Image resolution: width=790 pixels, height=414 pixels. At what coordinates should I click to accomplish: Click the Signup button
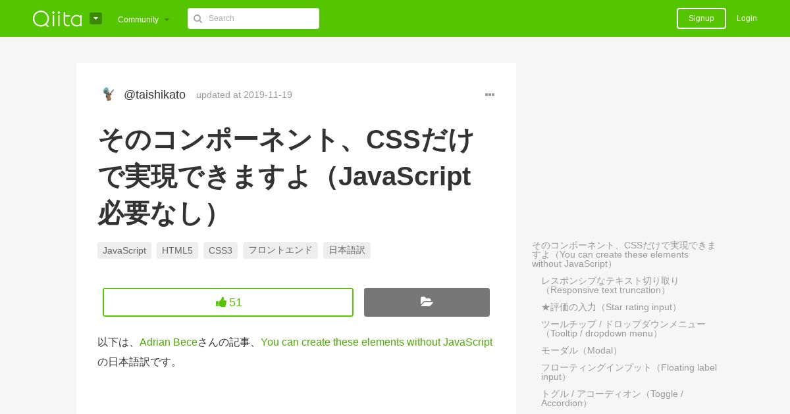701,18
